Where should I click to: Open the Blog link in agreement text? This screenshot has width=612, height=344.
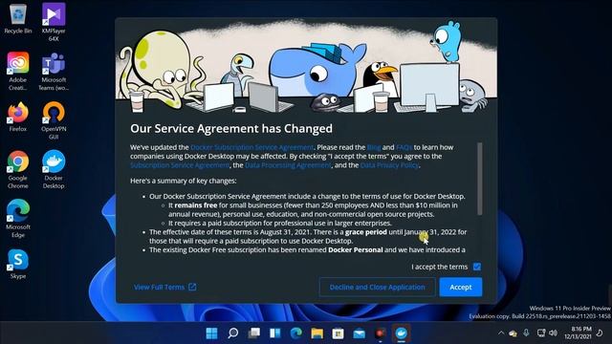coord(374,147)
